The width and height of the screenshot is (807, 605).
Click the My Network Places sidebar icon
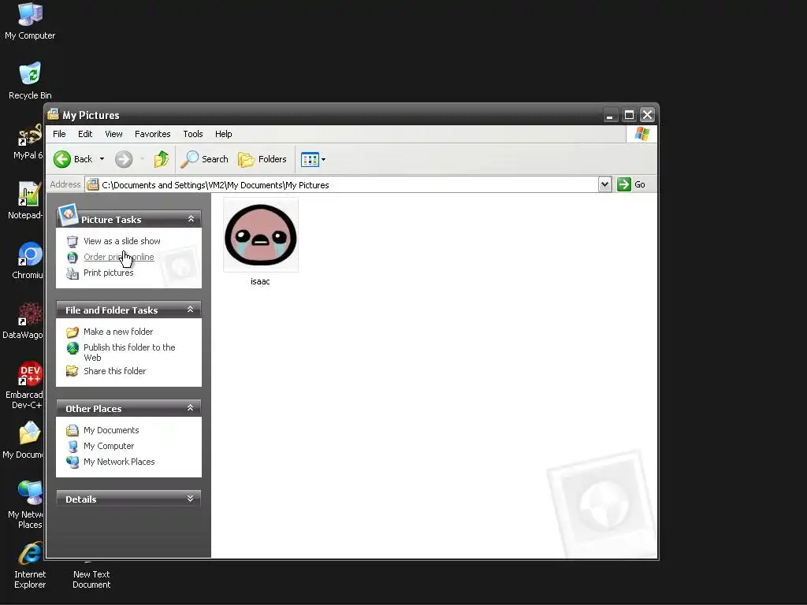[73, 462]
